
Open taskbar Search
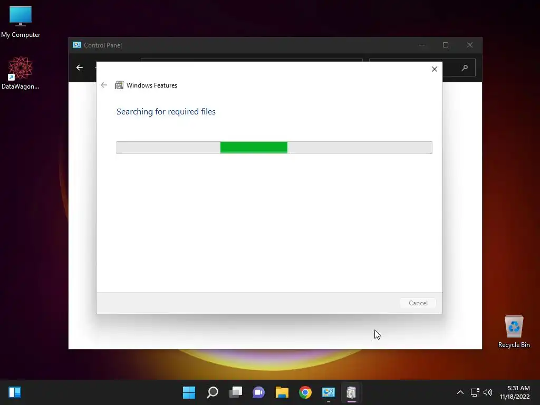coord(213,392)
